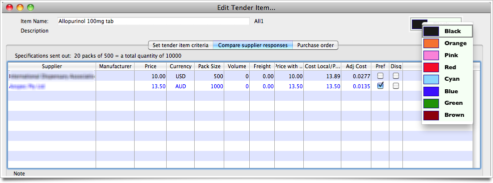Sort by the Pack Size column header
The width and height of the screenshot is (493, 183).
pos(209,67)
